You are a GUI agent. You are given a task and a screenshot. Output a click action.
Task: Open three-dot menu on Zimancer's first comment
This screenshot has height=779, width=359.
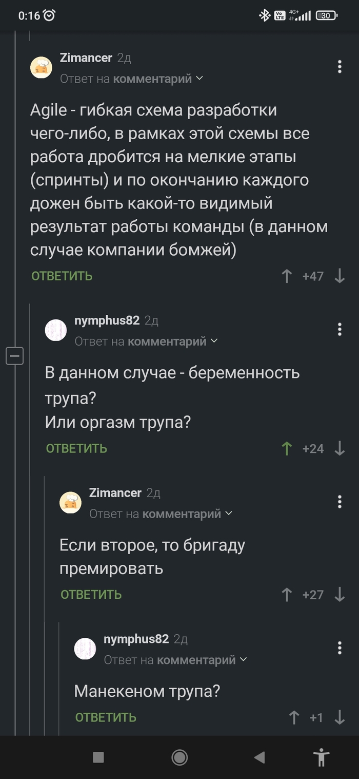pos(340,67)
